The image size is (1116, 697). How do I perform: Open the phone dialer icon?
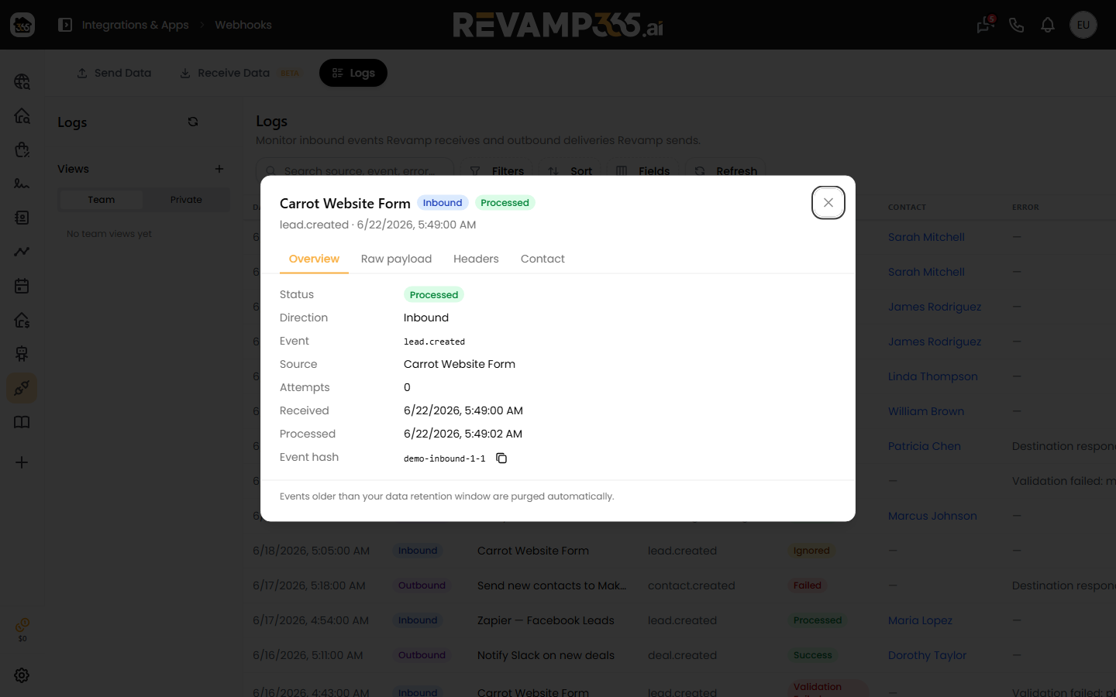pos(1017,25)
